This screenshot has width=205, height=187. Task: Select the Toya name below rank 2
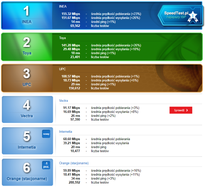[27, 53]
